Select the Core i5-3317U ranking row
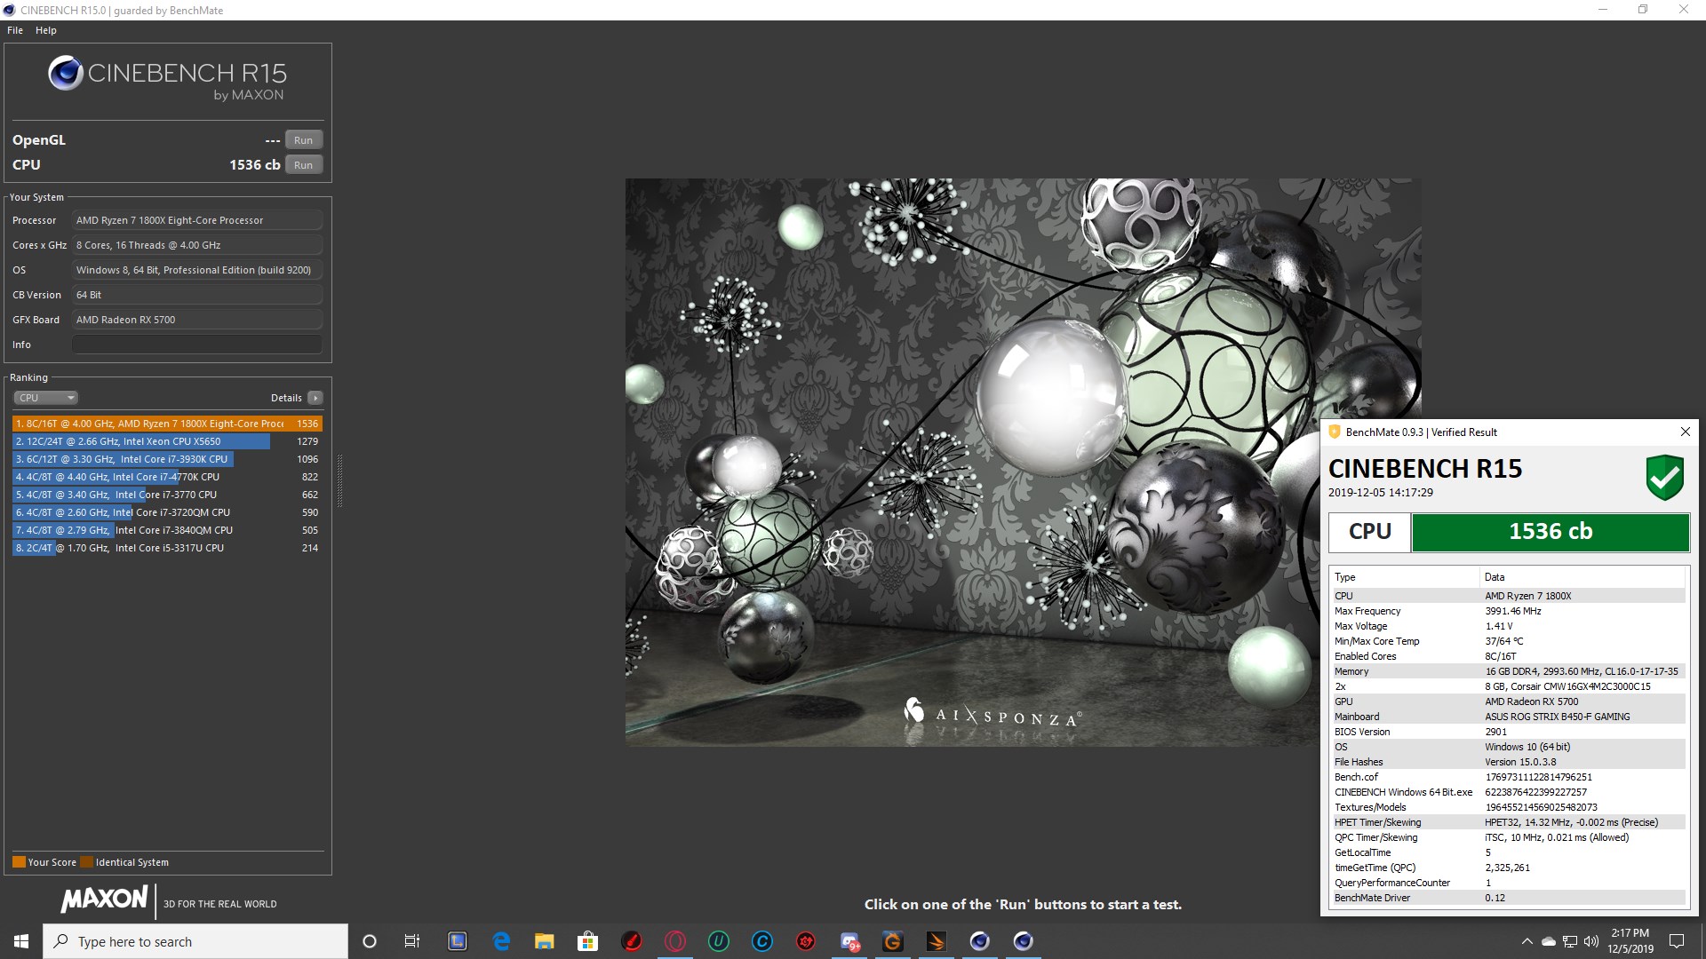The image size is (1706, 959). 167,548
